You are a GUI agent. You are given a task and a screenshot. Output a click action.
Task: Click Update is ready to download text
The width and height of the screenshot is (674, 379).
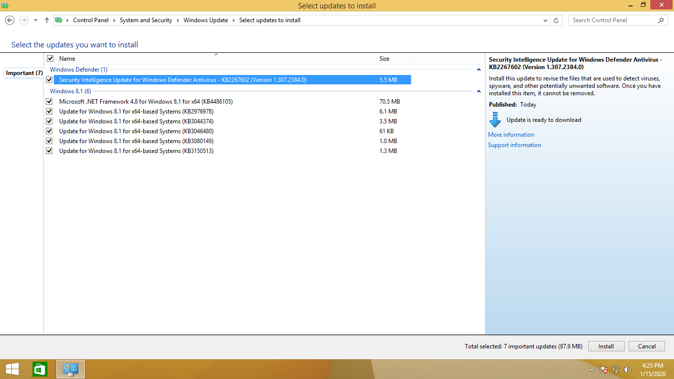pos(544,120)
